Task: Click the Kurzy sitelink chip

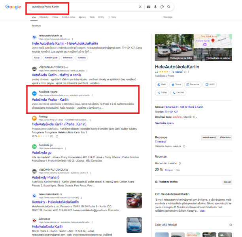Action: (x=37, y=58)
